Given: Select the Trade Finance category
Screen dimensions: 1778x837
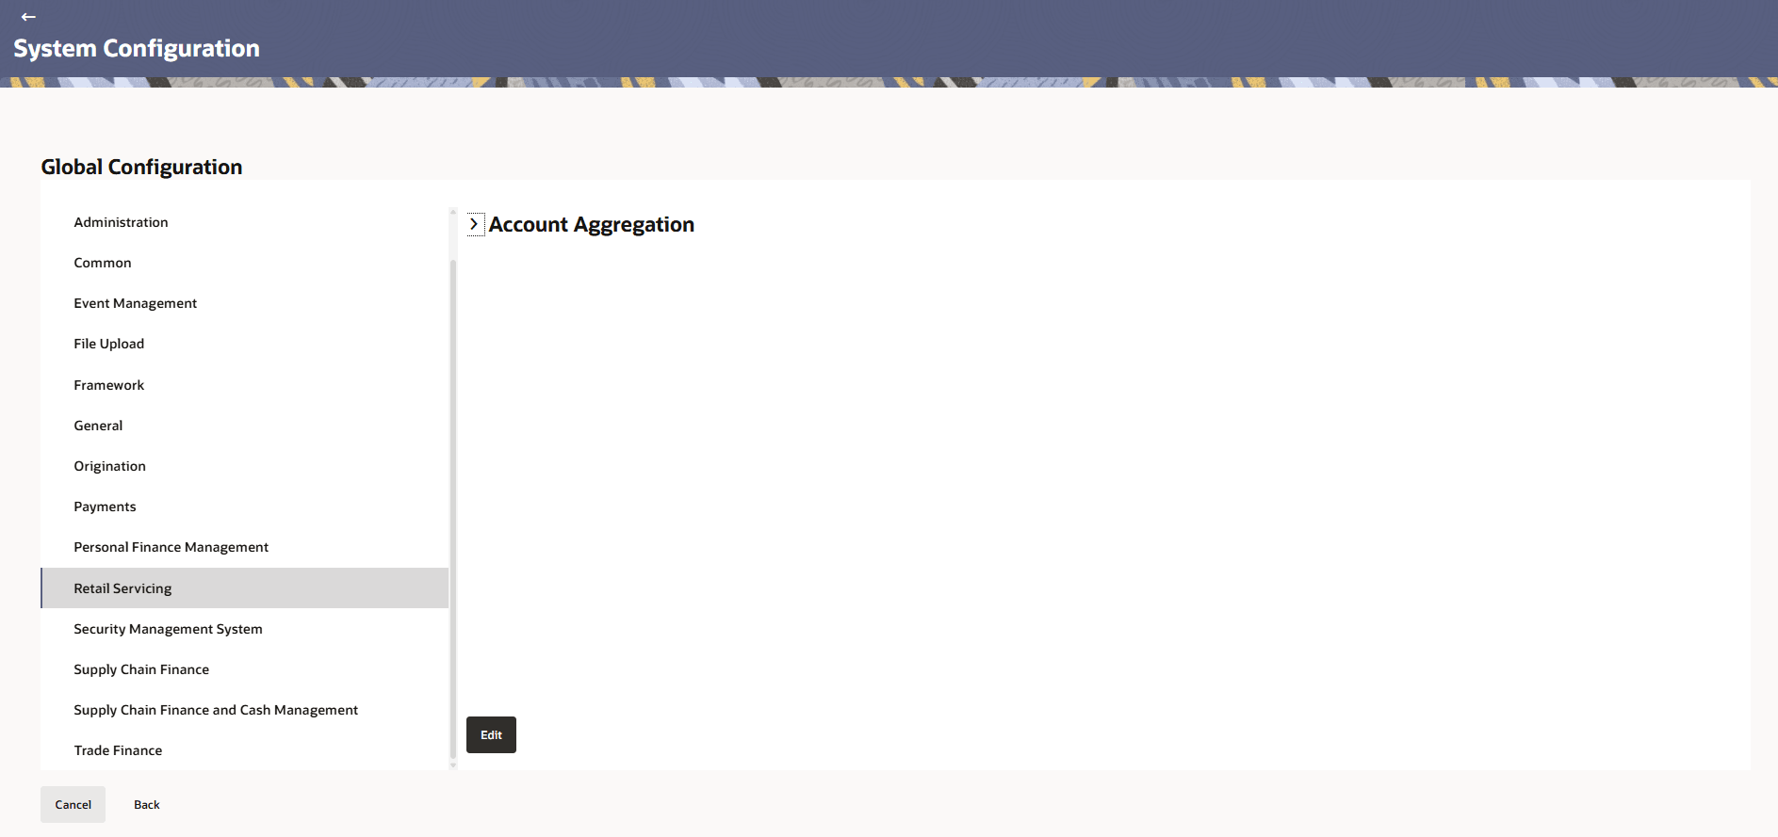Looking at the screenshot, I should click(x=244, y=750).
